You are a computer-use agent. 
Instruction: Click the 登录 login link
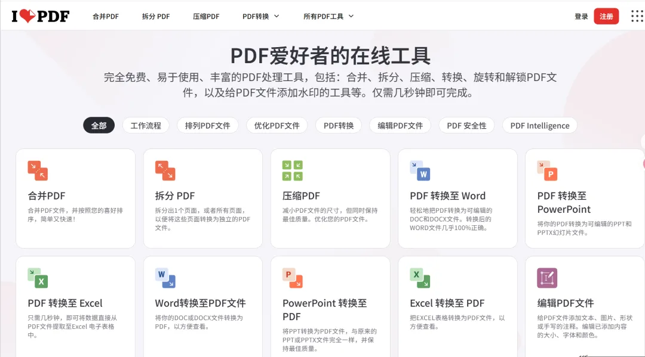[x=581, y=17]
